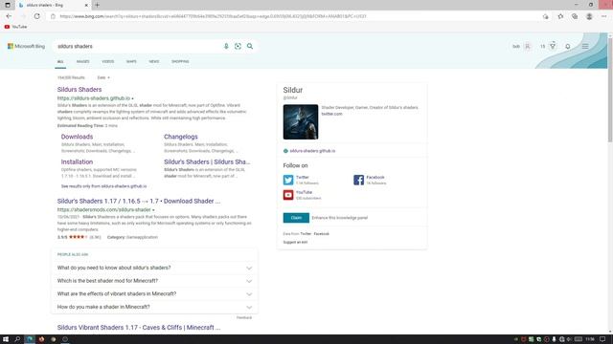Click the microphone voice search icon
Viewport: 613px width, 344px height.
226,47
